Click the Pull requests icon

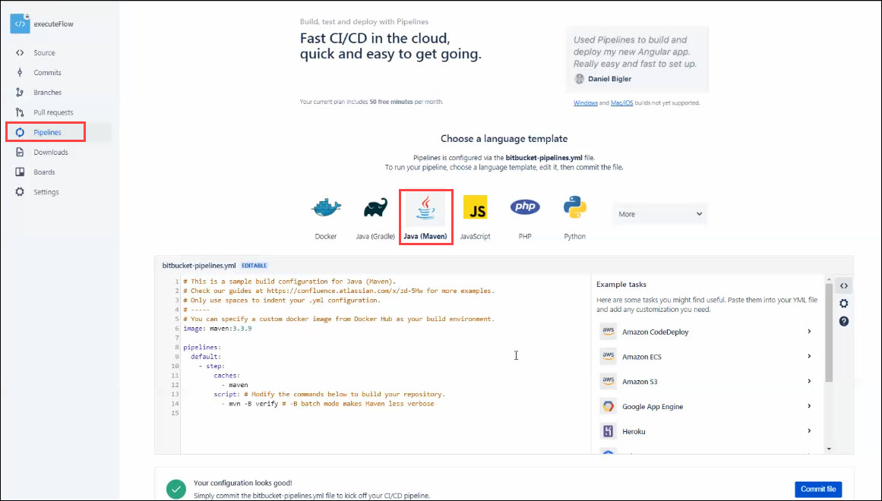pos(20,112)
